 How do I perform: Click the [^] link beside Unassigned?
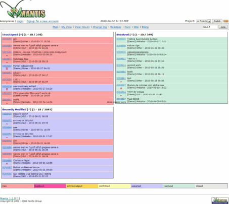pos(21,35)
